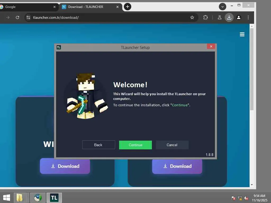Click the taskbar clock showing 9:54 AM
This screenshot has width=271, height=203.
259,198
